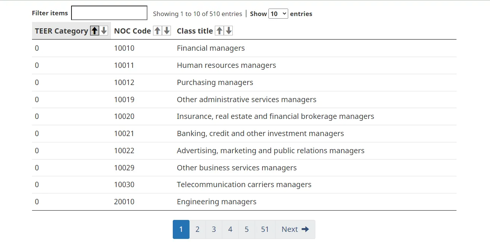Select current page 1 button
The image size is (490, 246).
point(181,229)
